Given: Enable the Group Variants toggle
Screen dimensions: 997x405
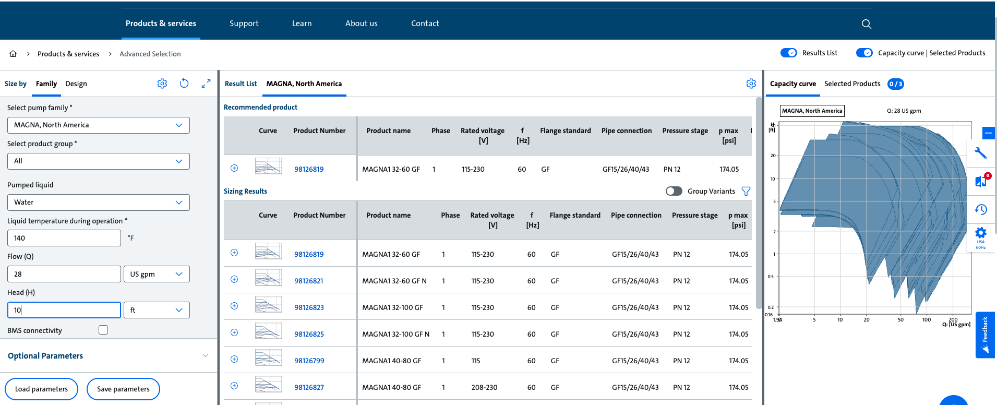Looking at the screenshot, I should 674,191.
